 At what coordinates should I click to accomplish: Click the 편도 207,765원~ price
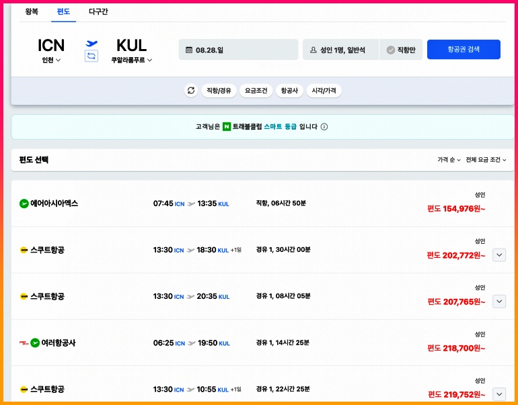456,302
